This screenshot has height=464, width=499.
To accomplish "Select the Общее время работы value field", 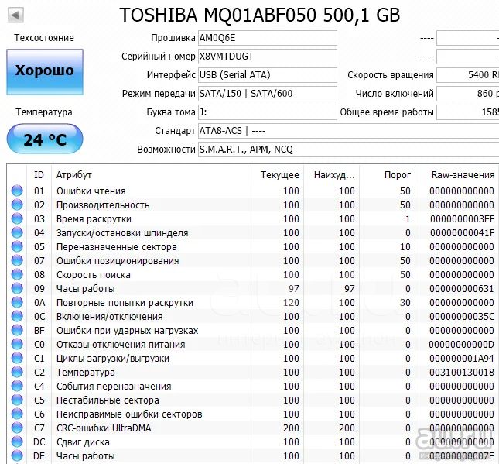I will coord(468,112).
